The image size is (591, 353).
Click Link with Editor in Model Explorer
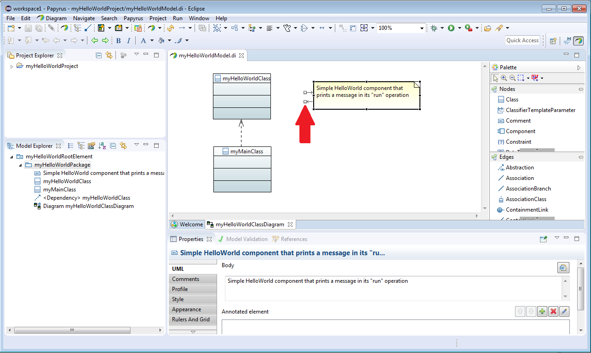pos(123,146)
